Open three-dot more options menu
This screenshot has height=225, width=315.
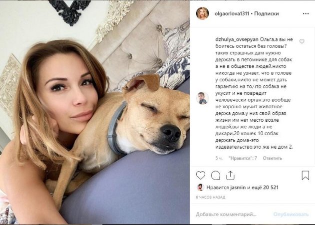[306, 13]
